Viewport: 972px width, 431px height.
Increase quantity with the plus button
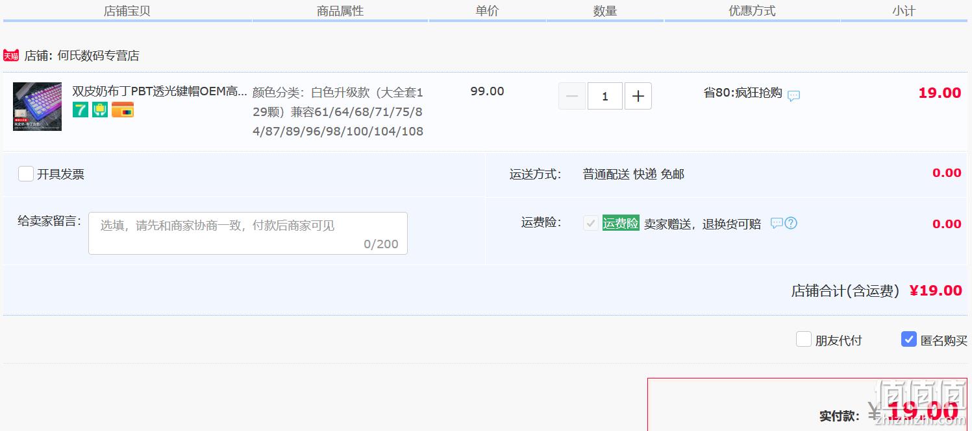pos(638,96)
